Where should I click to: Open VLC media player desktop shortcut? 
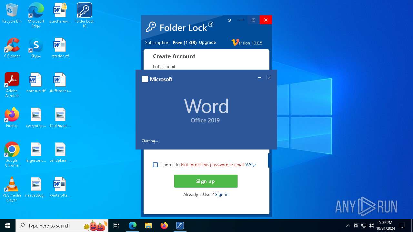click(x=12, y=189)
